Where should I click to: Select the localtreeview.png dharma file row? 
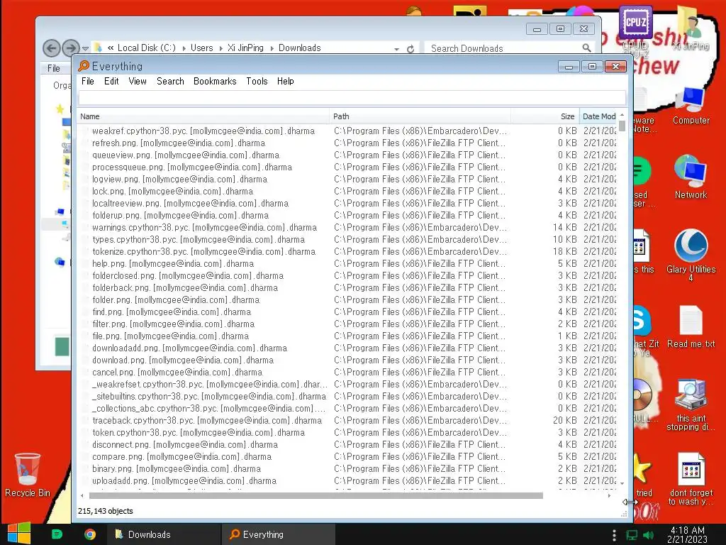coord(347,204)
